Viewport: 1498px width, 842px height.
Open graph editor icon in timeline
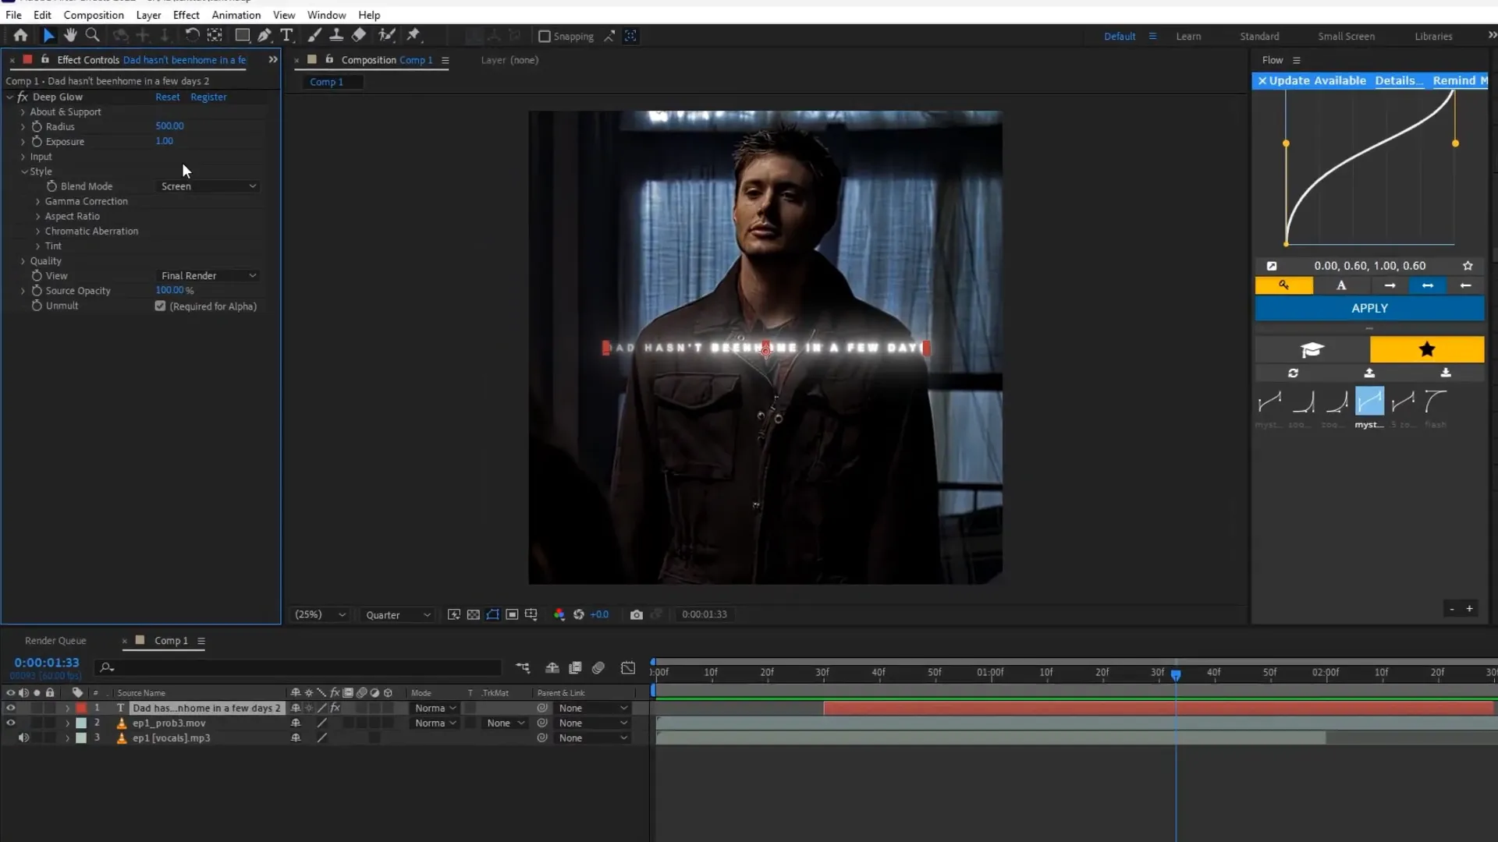(x=628, y=667)
